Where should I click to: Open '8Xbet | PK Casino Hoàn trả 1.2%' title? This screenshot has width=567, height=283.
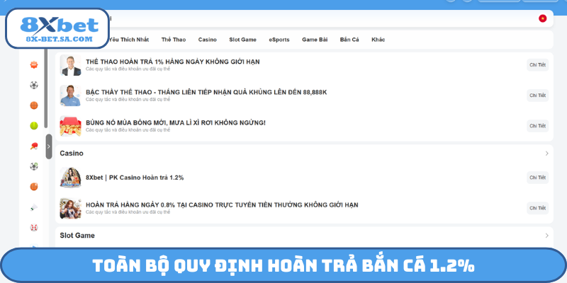[135, 178]
